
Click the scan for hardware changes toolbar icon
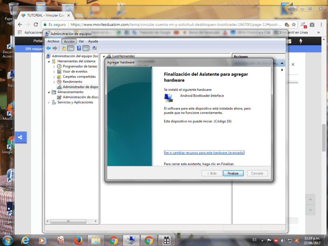click(x=94, y=48)
